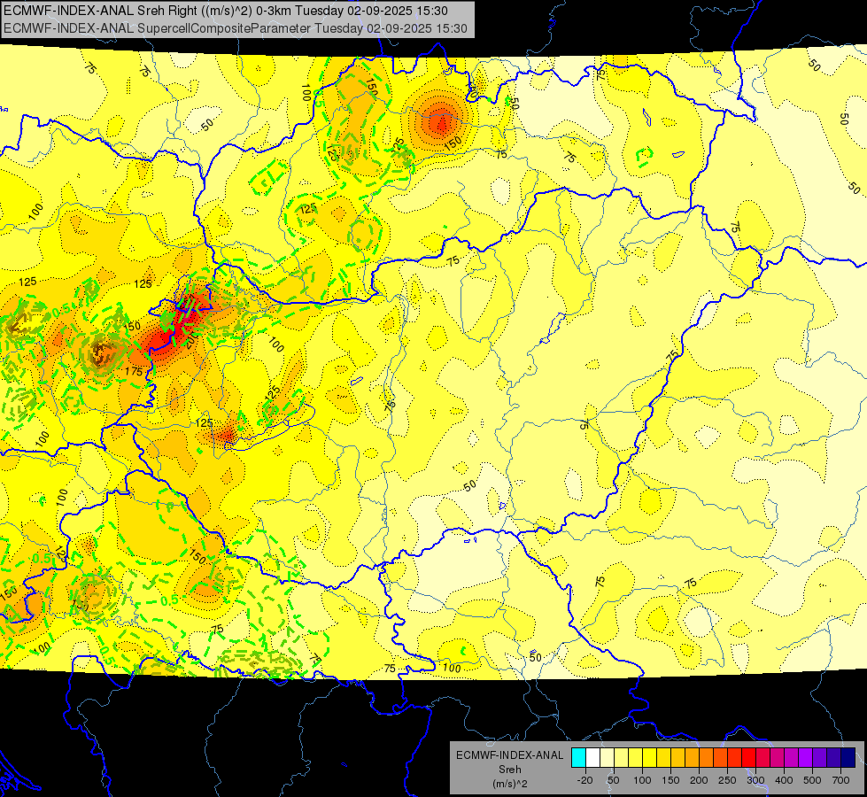Image resolution: width=867 pixels, height=797 pixels.
Task: Click the '250' legend tick label
Action: click(727, 780)
